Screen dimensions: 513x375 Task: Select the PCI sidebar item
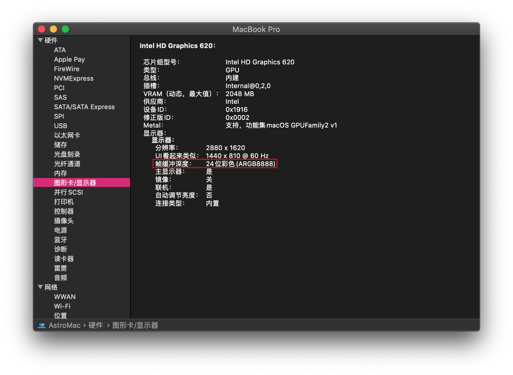tap(59, 88)
